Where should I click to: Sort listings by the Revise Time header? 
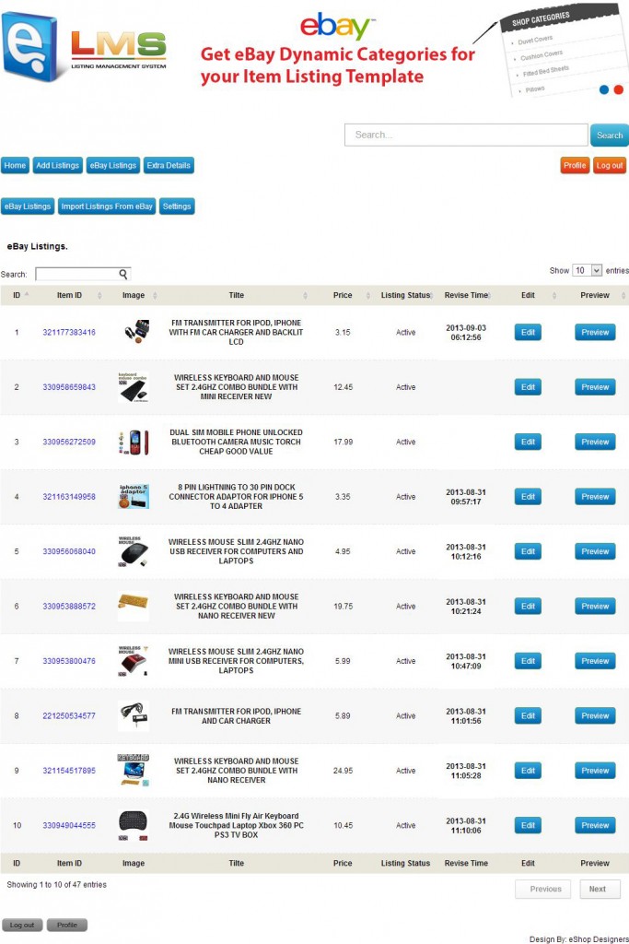466,295
